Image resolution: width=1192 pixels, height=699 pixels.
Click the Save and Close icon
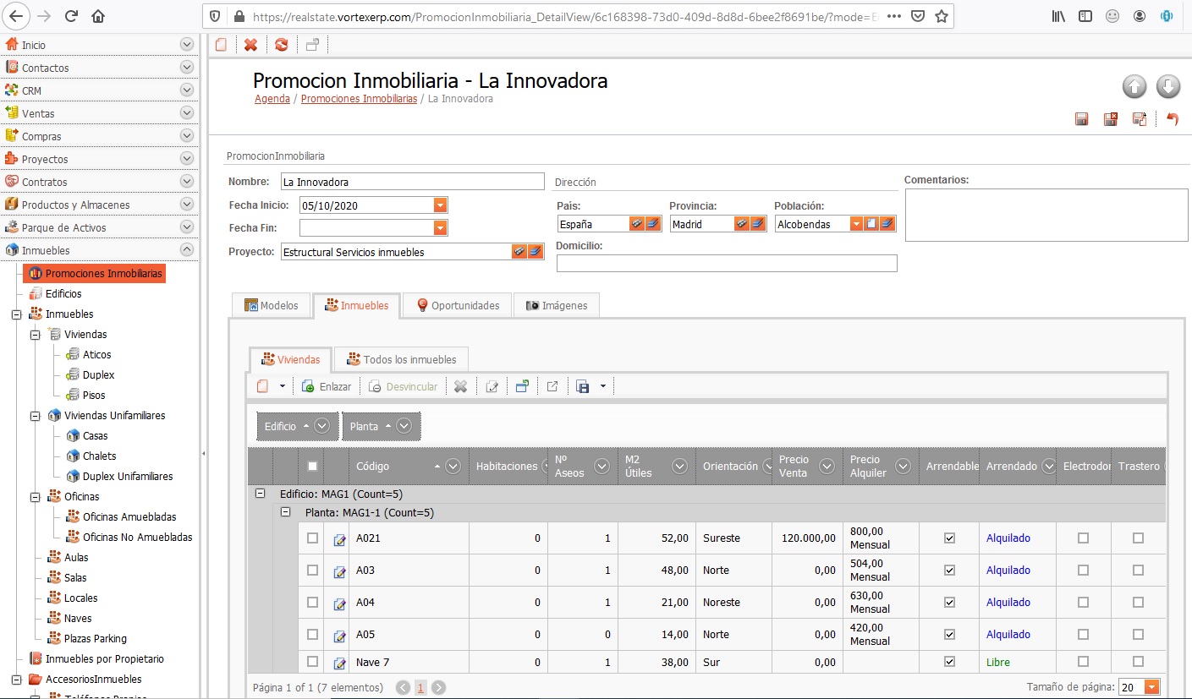tap(1111, 119)
